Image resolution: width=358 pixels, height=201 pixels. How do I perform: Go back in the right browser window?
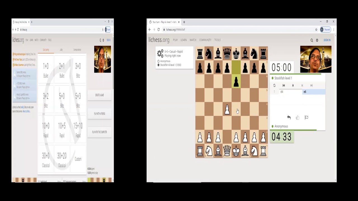[x=150, y=30]
